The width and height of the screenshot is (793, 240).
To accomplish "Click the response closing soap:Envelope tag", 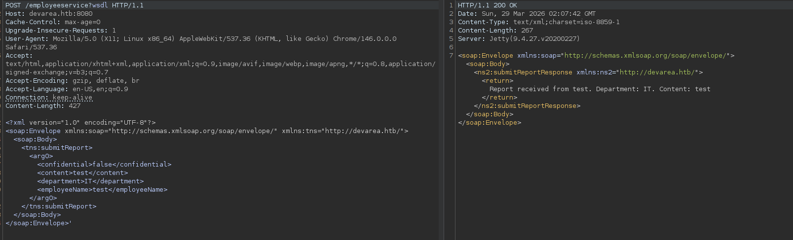I will click(490, 123).
